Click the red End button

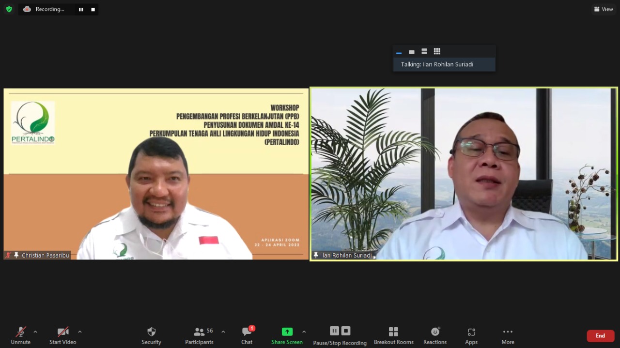(600, 336)
